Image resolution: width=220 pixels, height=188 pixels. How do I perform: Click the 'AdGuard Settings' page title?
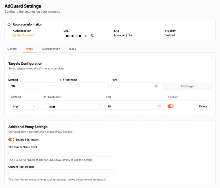coord(23,6)
